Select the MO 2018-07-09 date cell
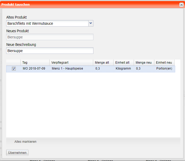The image size is (185, 161). point(34,69)
